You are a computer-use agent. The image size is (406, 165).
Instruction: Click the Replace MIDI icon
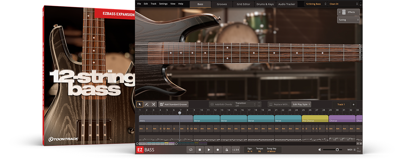[x=271, y=104]
